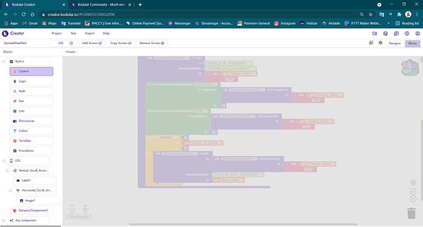The image size is (423, 227).
Task: Click the workspace trash can
Action: [x=411, y=214]
